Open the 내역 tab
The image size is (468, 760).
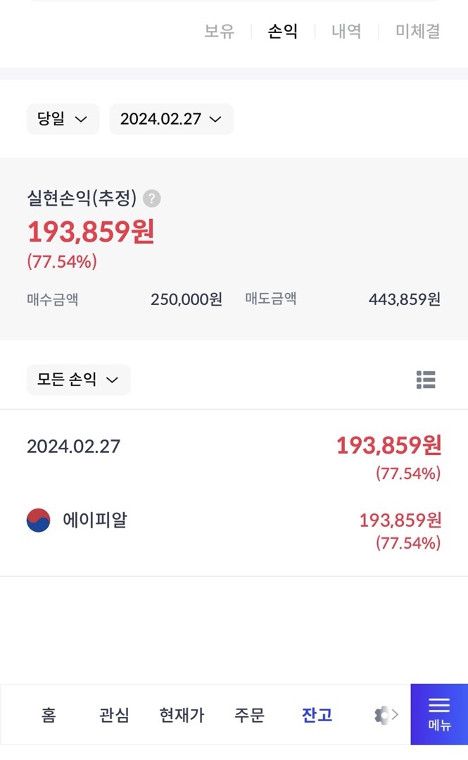346,31
